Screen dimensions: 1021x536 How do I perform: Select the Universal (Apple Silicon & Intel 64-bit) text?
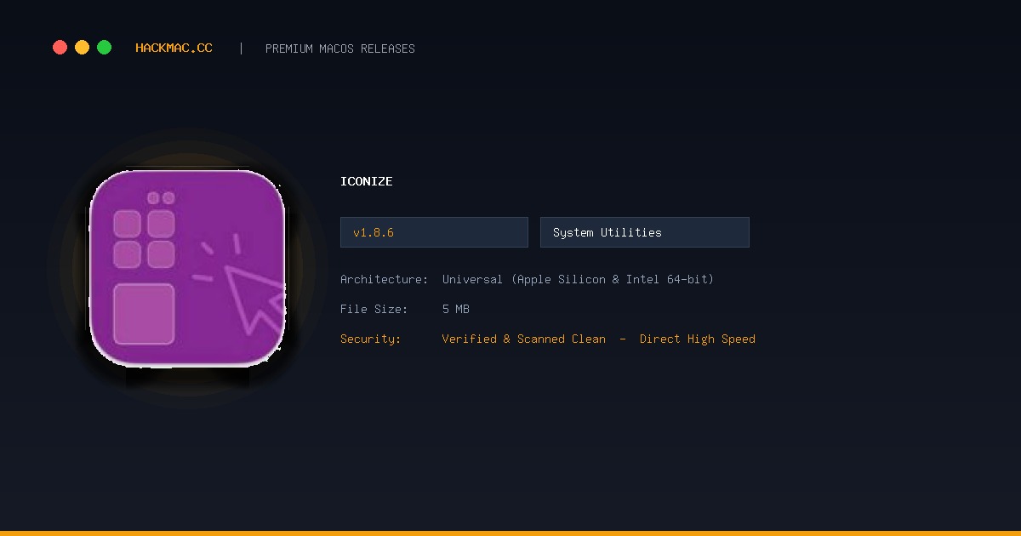pyautogui.click(x=579, y=279)
